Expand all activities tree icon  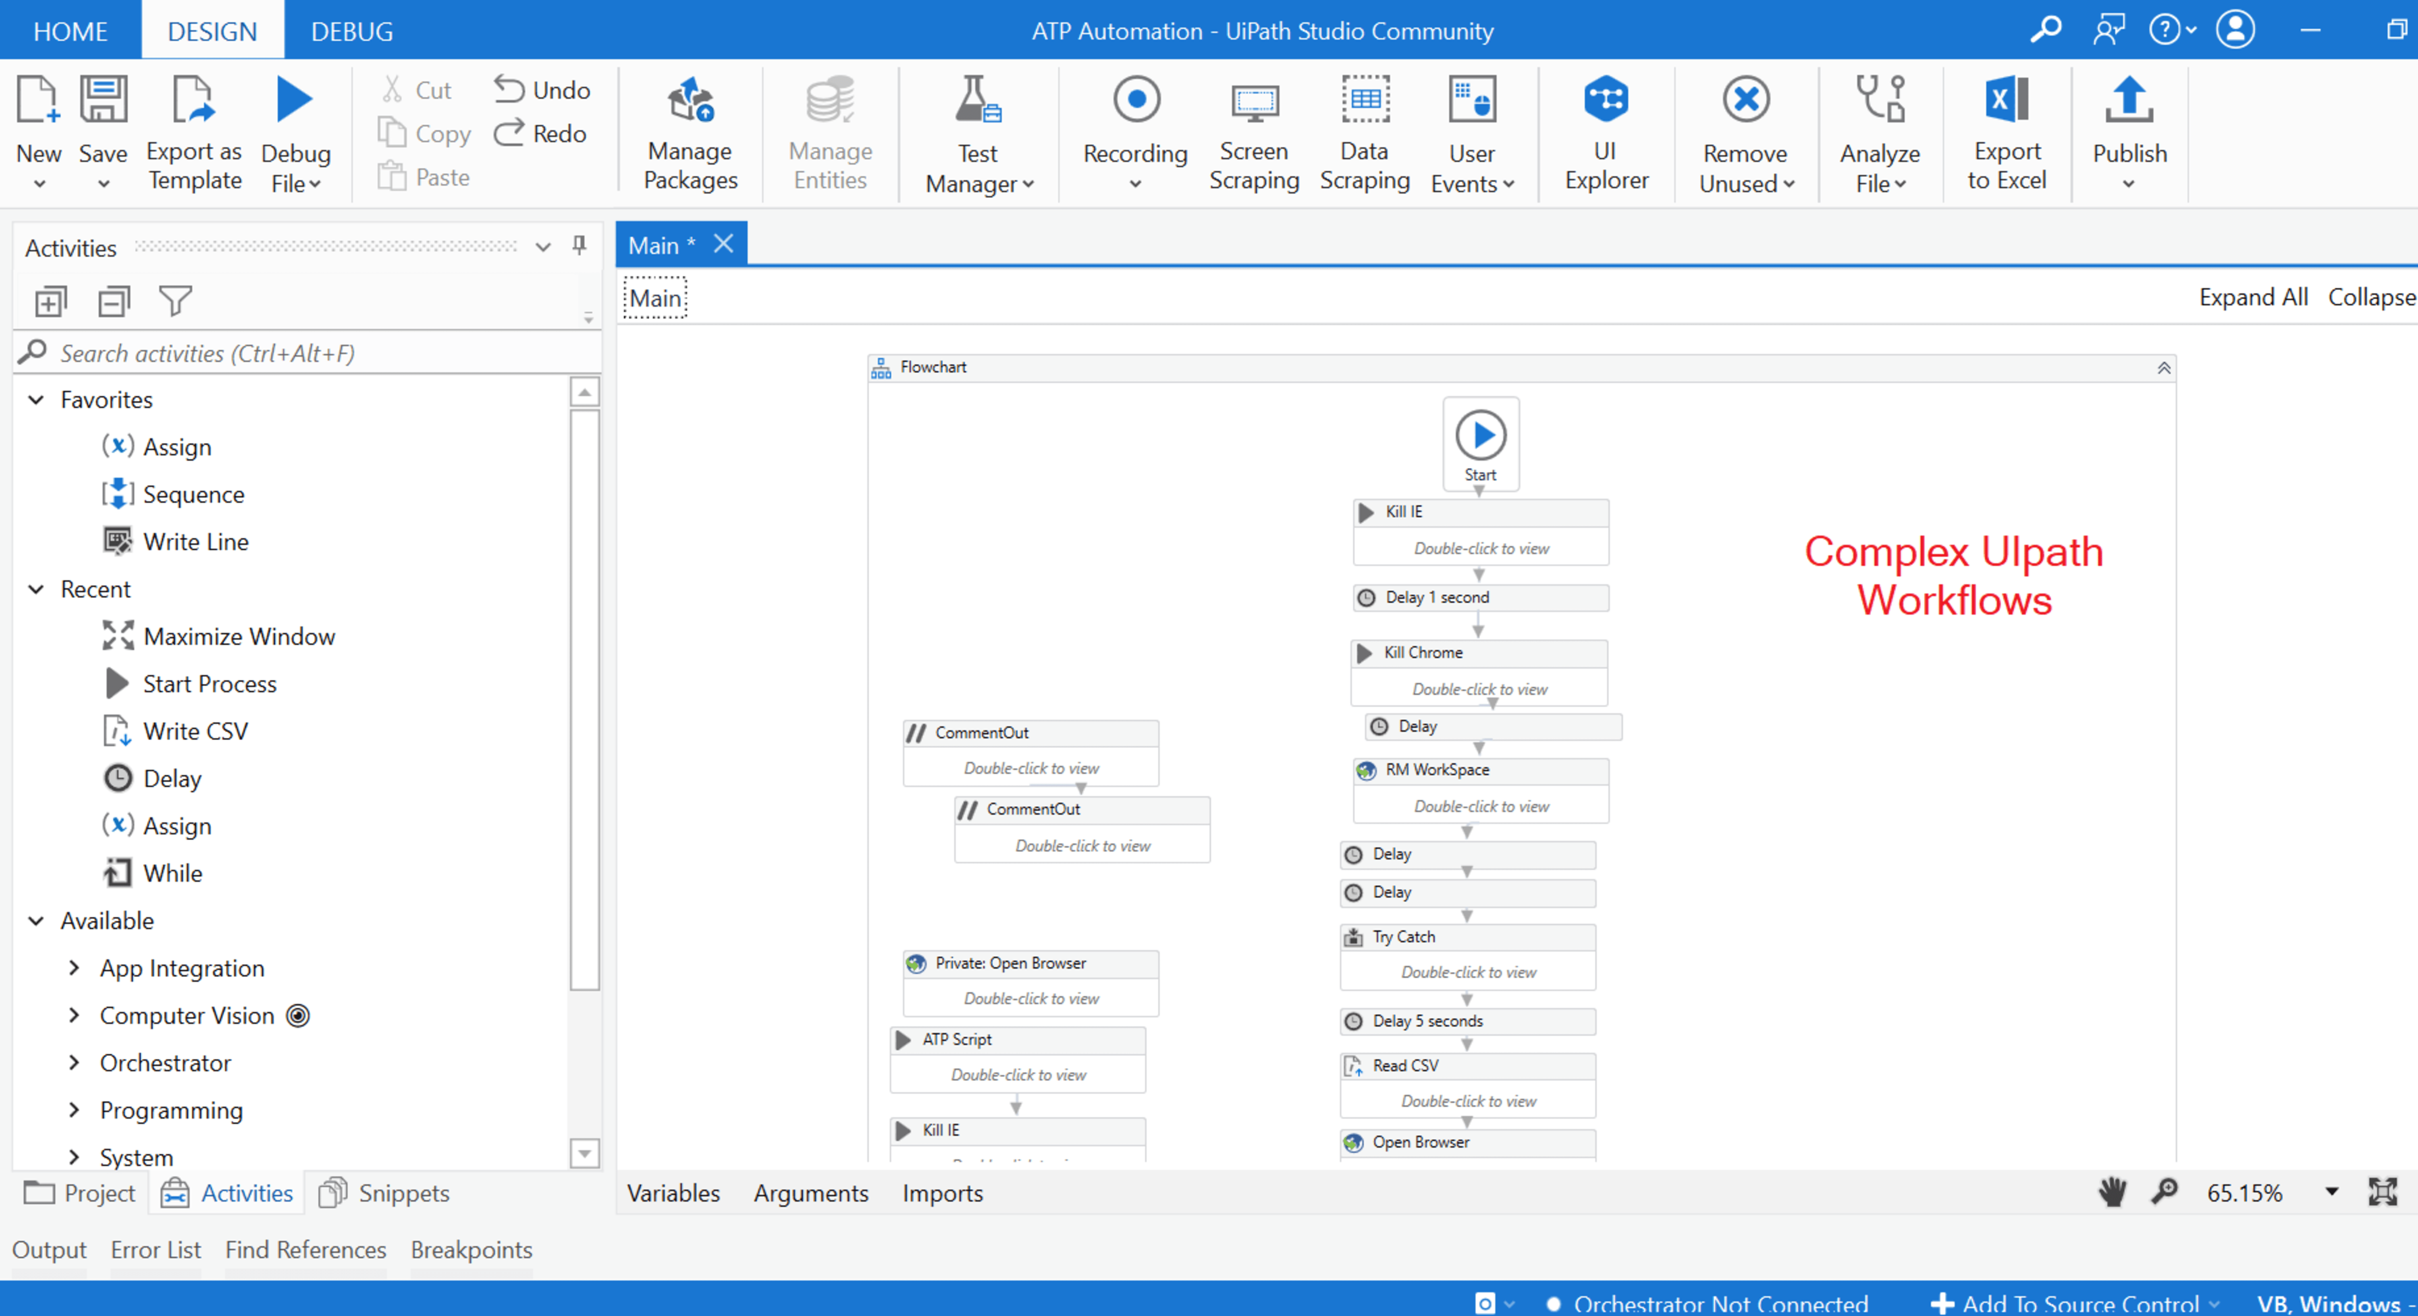point(51,301)
